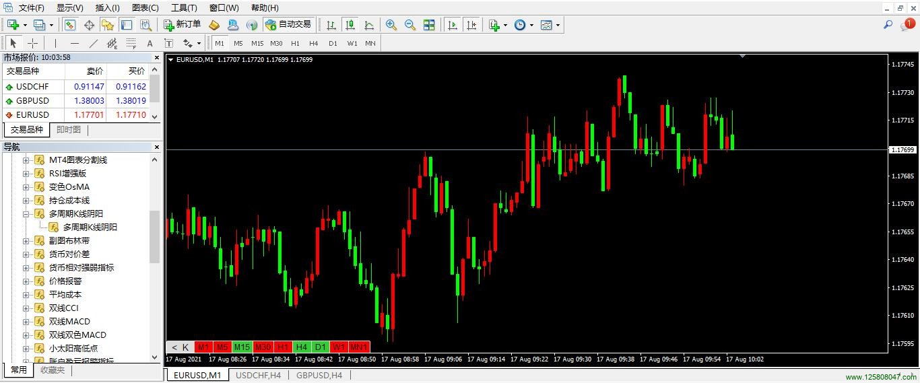
Task: Select the crosshair tool
Action: point(32,43)
